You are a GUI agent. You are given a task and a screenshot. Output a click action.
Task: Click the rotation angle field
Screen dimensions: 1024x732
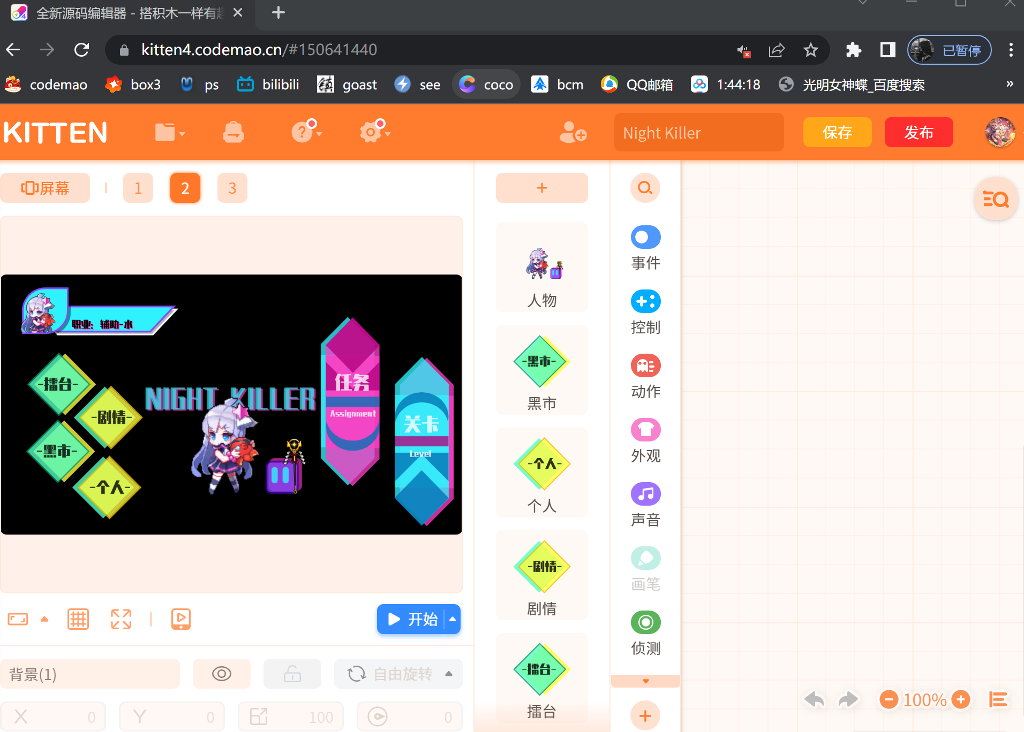pyautogui.click(x=410, y=716)
